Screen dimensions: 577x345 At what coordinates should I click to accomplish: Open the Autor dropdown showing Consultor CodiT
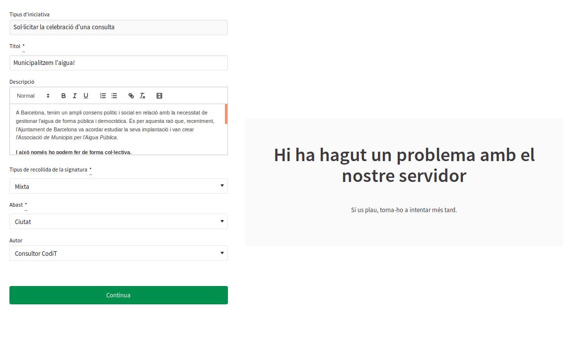[x=118, y=253]
